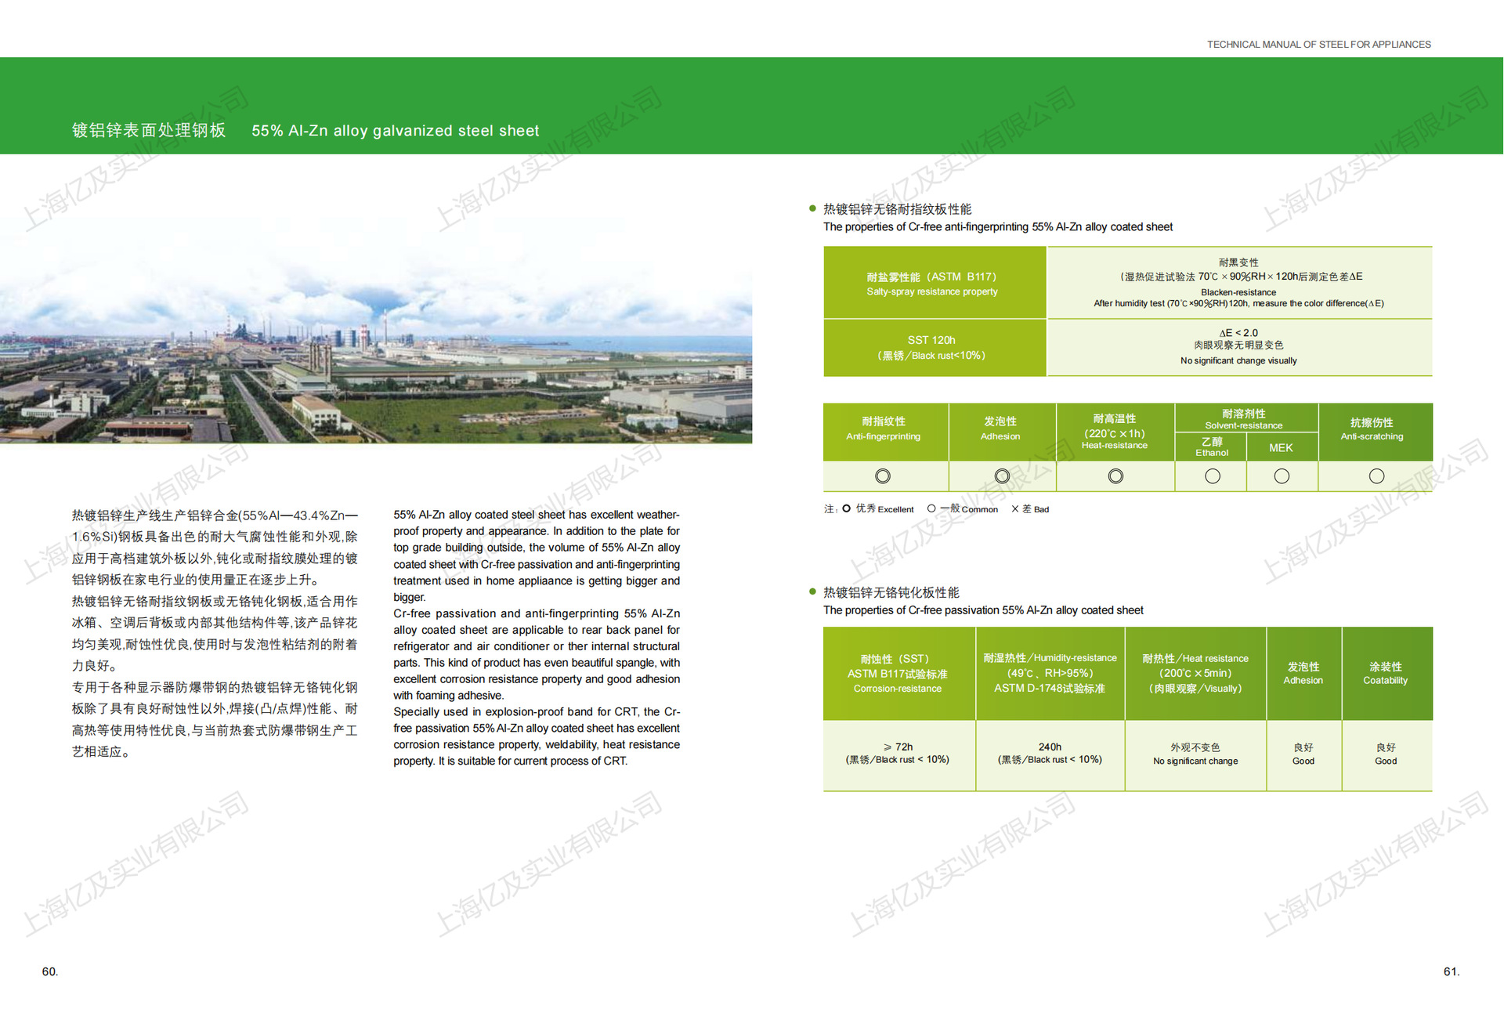Screen dimensions: 1504x1020
Task: Click the Blacken-resistance header cell
Action: click(1238, 283)
